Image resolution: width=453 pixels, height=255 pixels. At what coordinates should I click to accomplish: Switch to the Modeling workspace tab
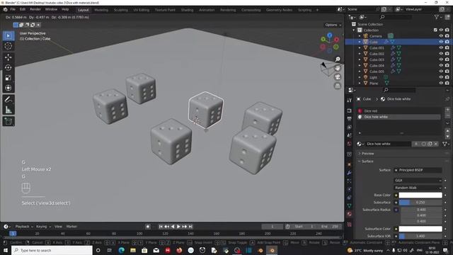(x=101, y=10)
